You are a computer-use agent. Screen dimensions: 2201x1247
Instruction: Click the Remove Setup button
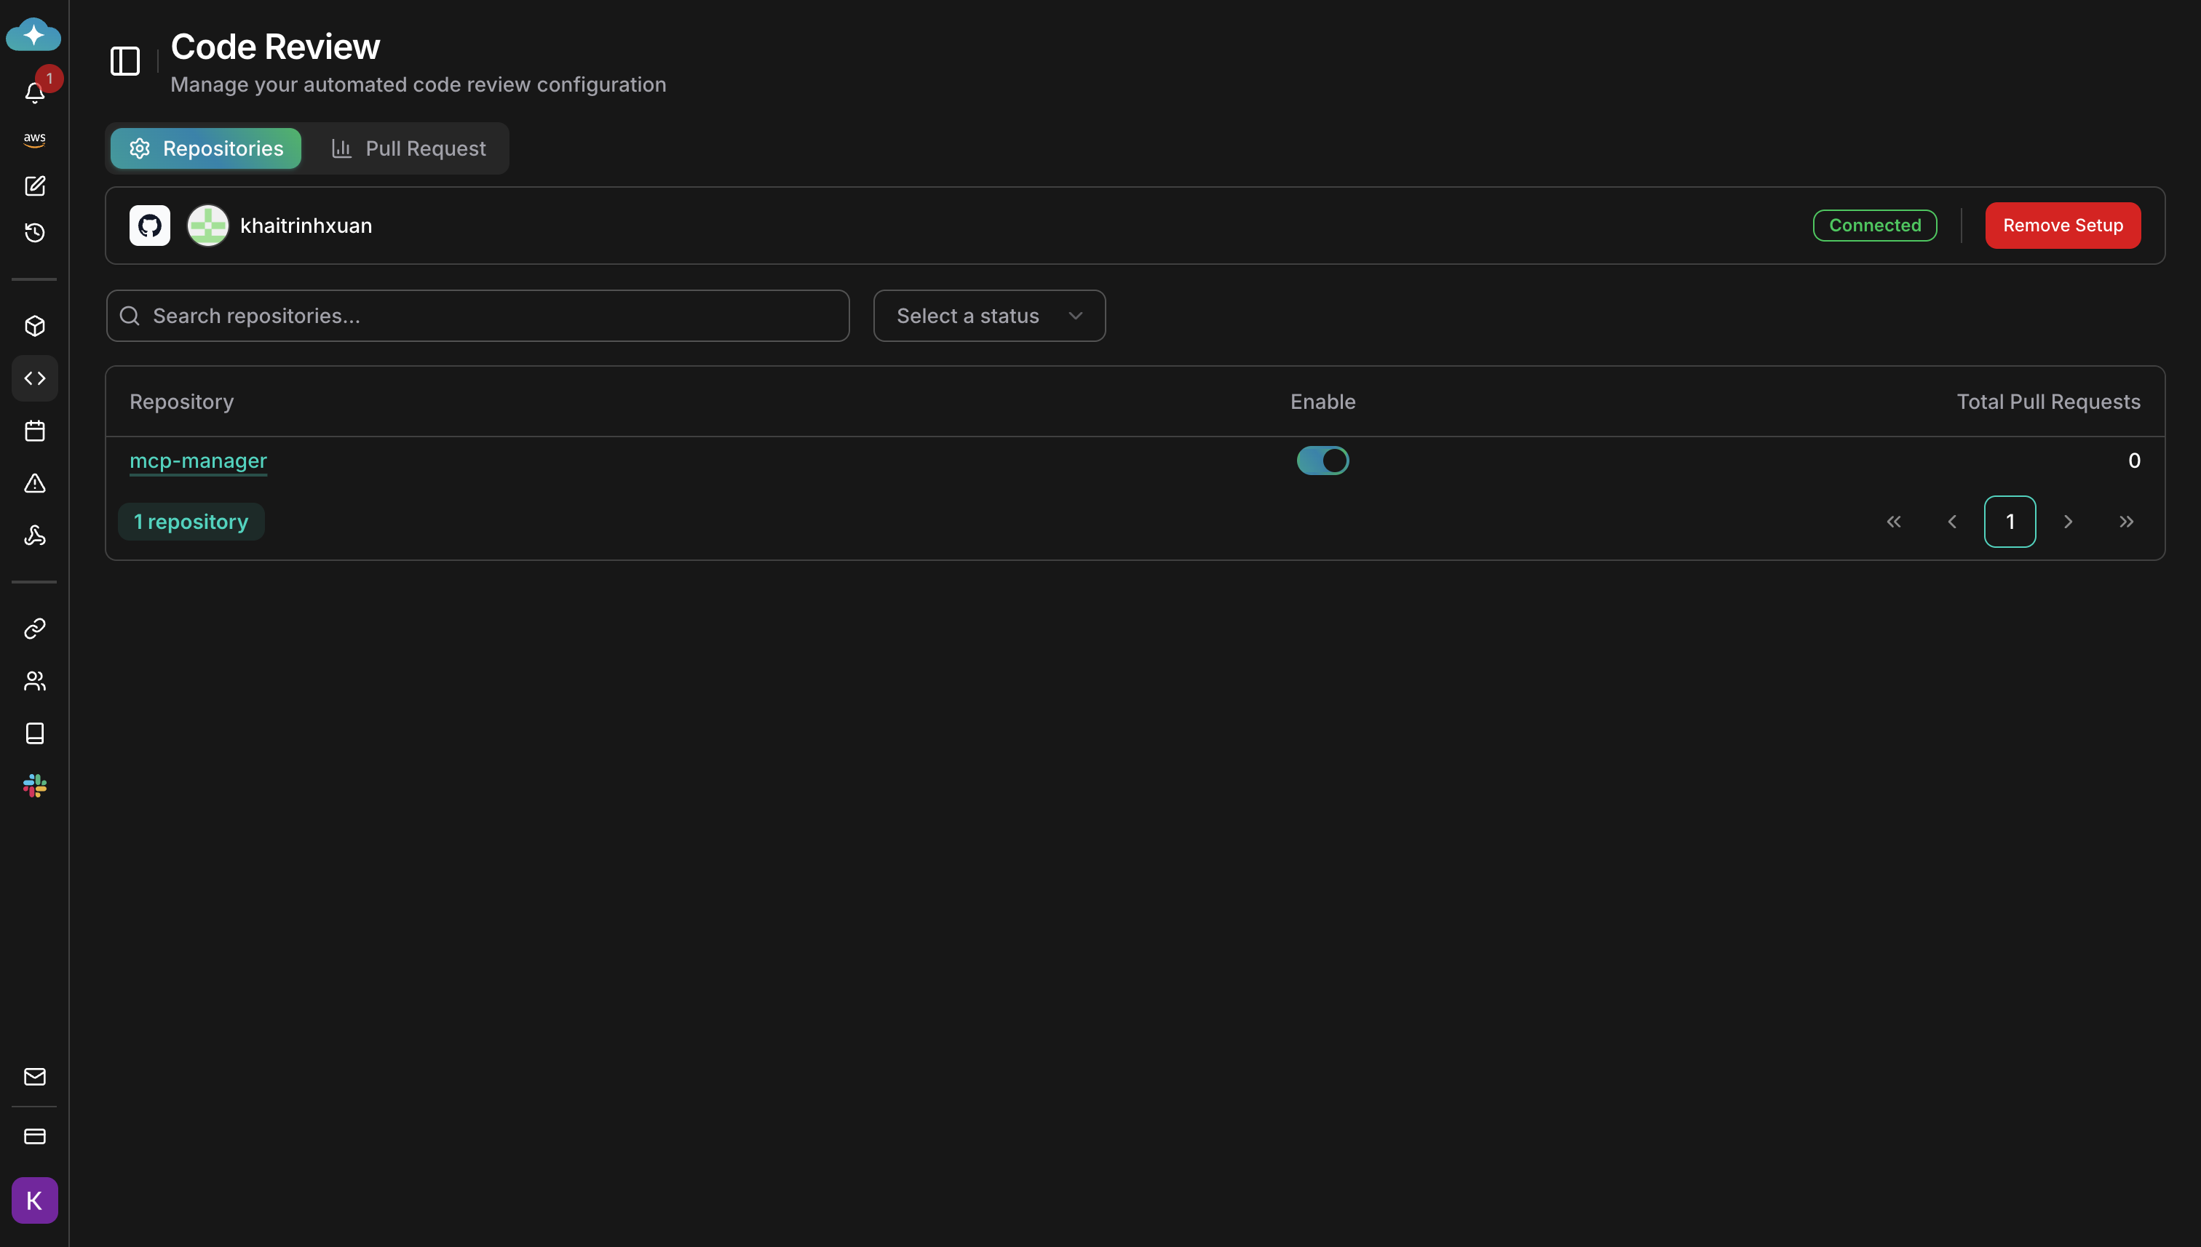pos(2062,226)
